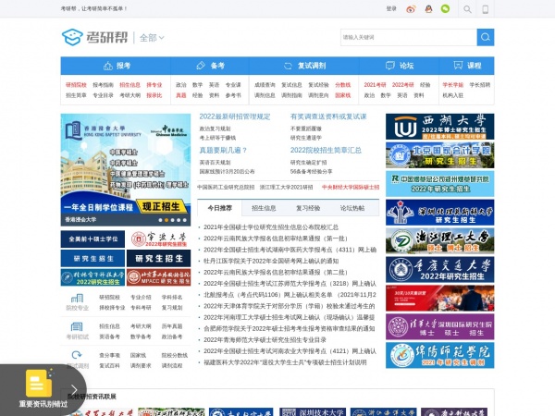
Task: Click the 登录 link in the top bar
Action: [x=391, y=9]
